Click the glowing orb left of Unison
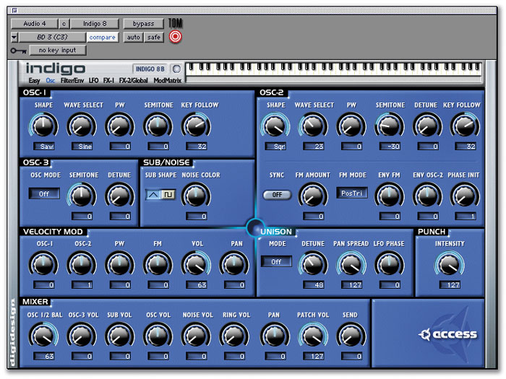The height and width of the screenshot is (379, 506). coord(254,229)
